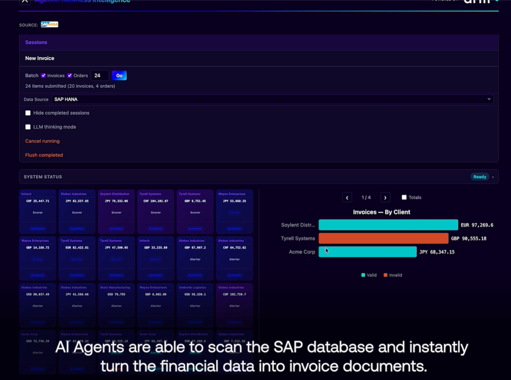
Task: Click the Valid legend swatch
Action: click(363, 275)
